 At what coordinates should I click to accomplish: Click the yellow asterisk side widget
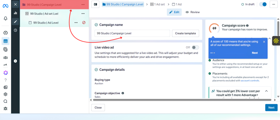[276, 41]
